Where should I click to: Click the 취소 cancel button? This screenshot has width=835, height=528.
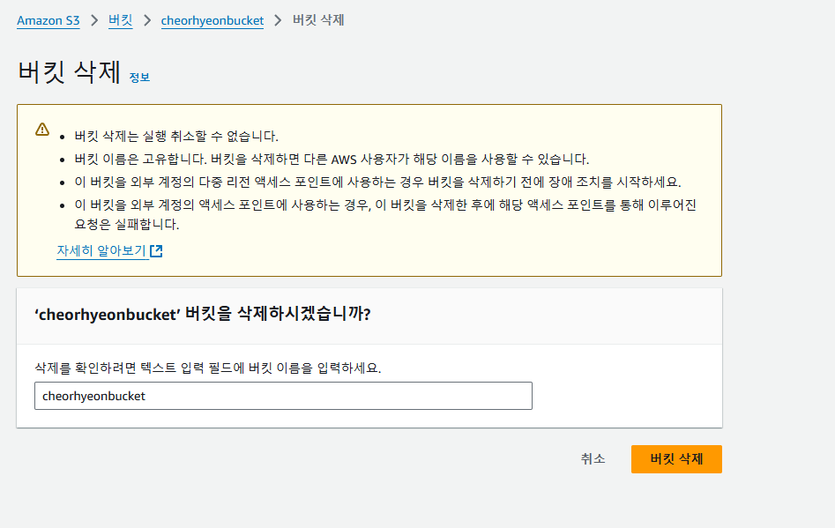pyautogui.click(x=593, y=459)
